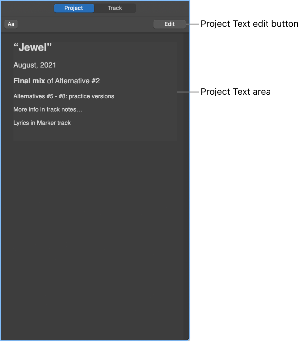Click "Marker track" in the last line
Viewport: 306px width, 342px height.
pos(54,123)
